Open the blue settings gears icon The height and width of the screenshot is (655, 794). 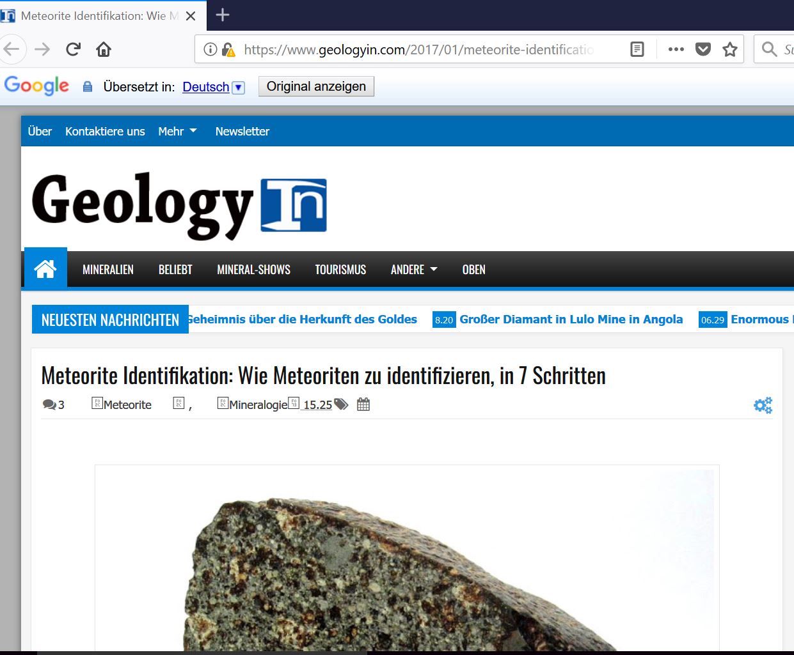click(763, 405)
